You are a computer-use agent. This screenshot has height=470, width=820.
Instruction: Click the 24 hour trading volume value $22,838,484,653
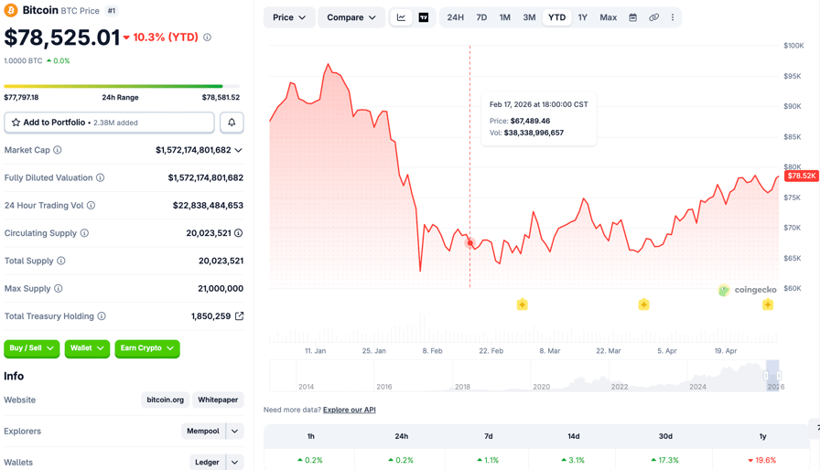tap(208, 205)
